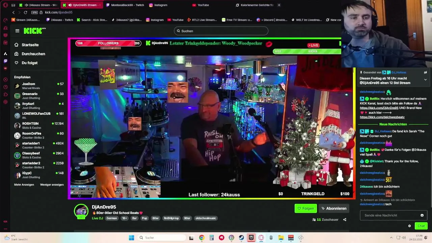Open Opera GX menu logo

[x=5, y=5]
